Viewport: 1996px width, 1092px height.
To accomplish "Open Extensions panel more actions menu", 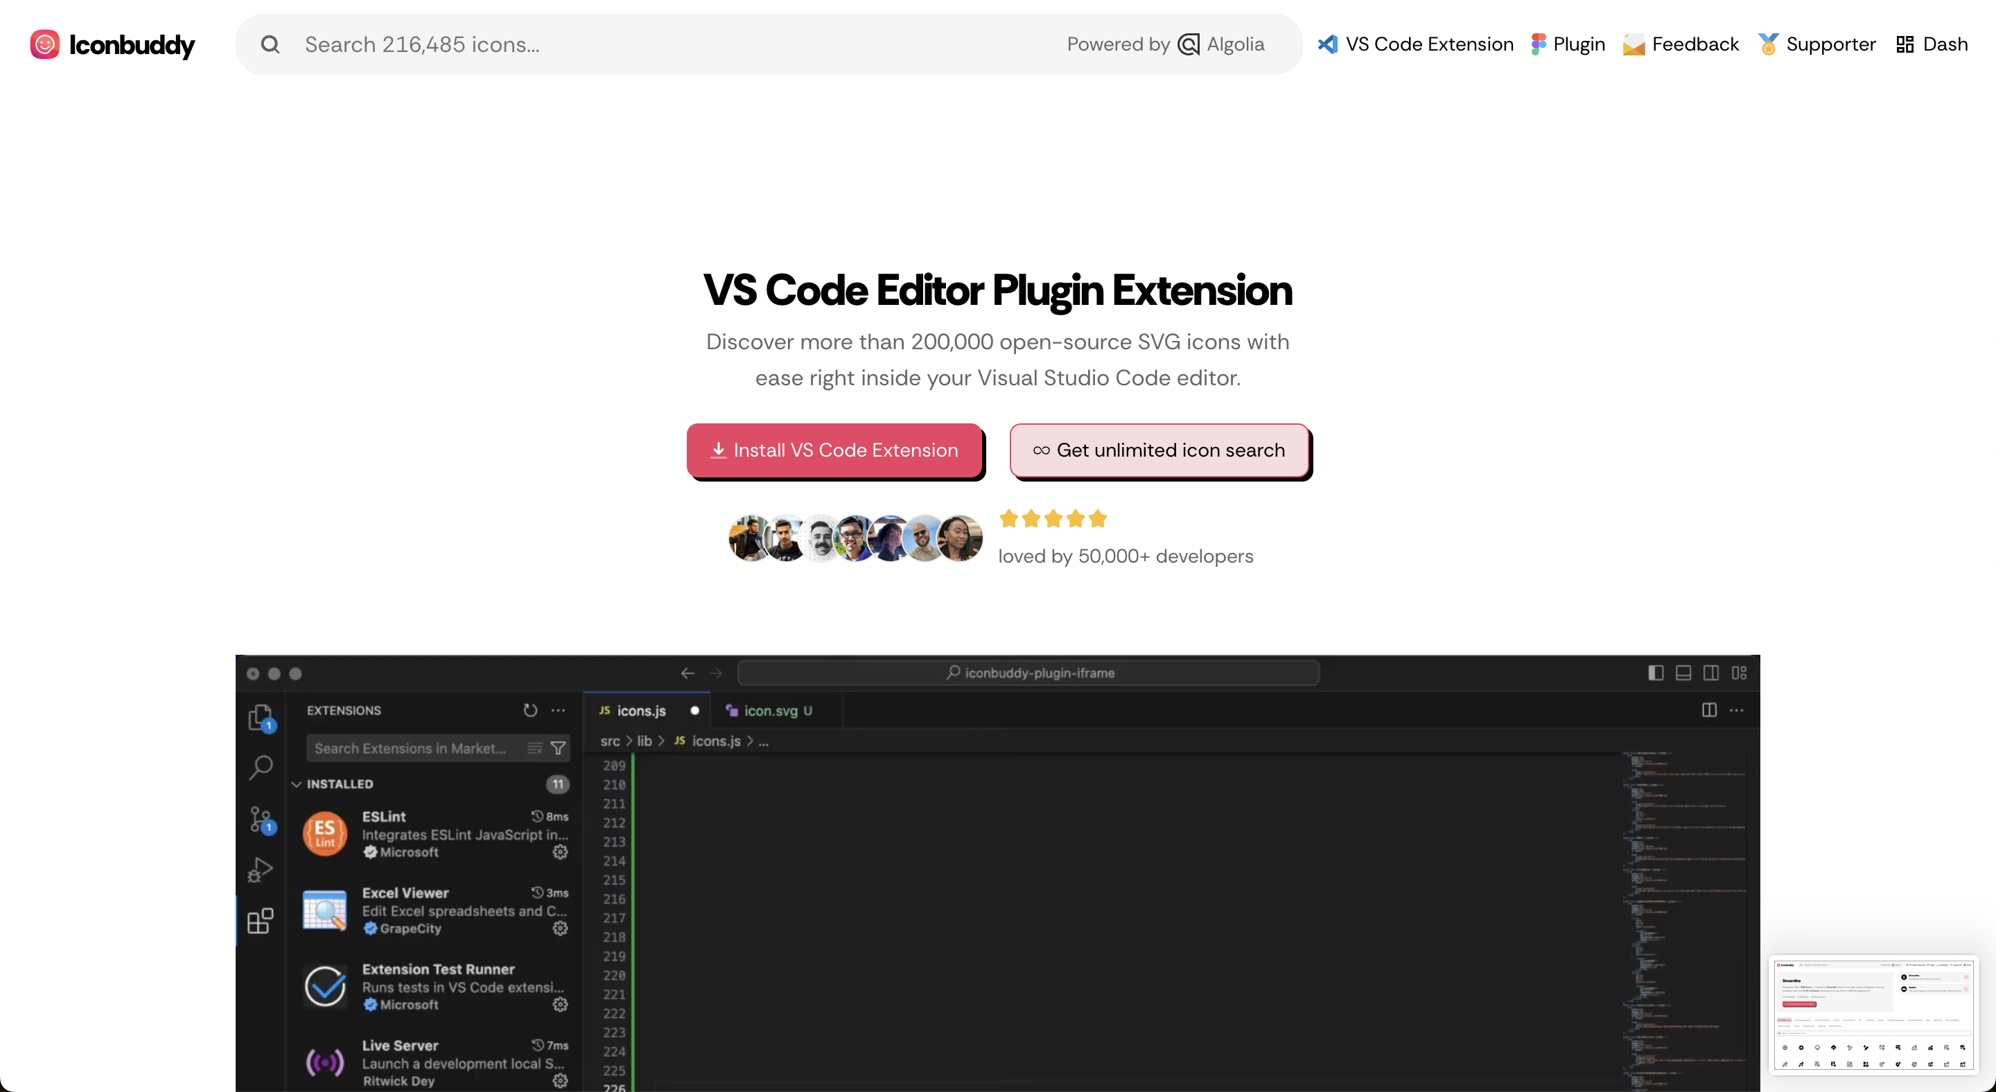I will tap(558, 710).
